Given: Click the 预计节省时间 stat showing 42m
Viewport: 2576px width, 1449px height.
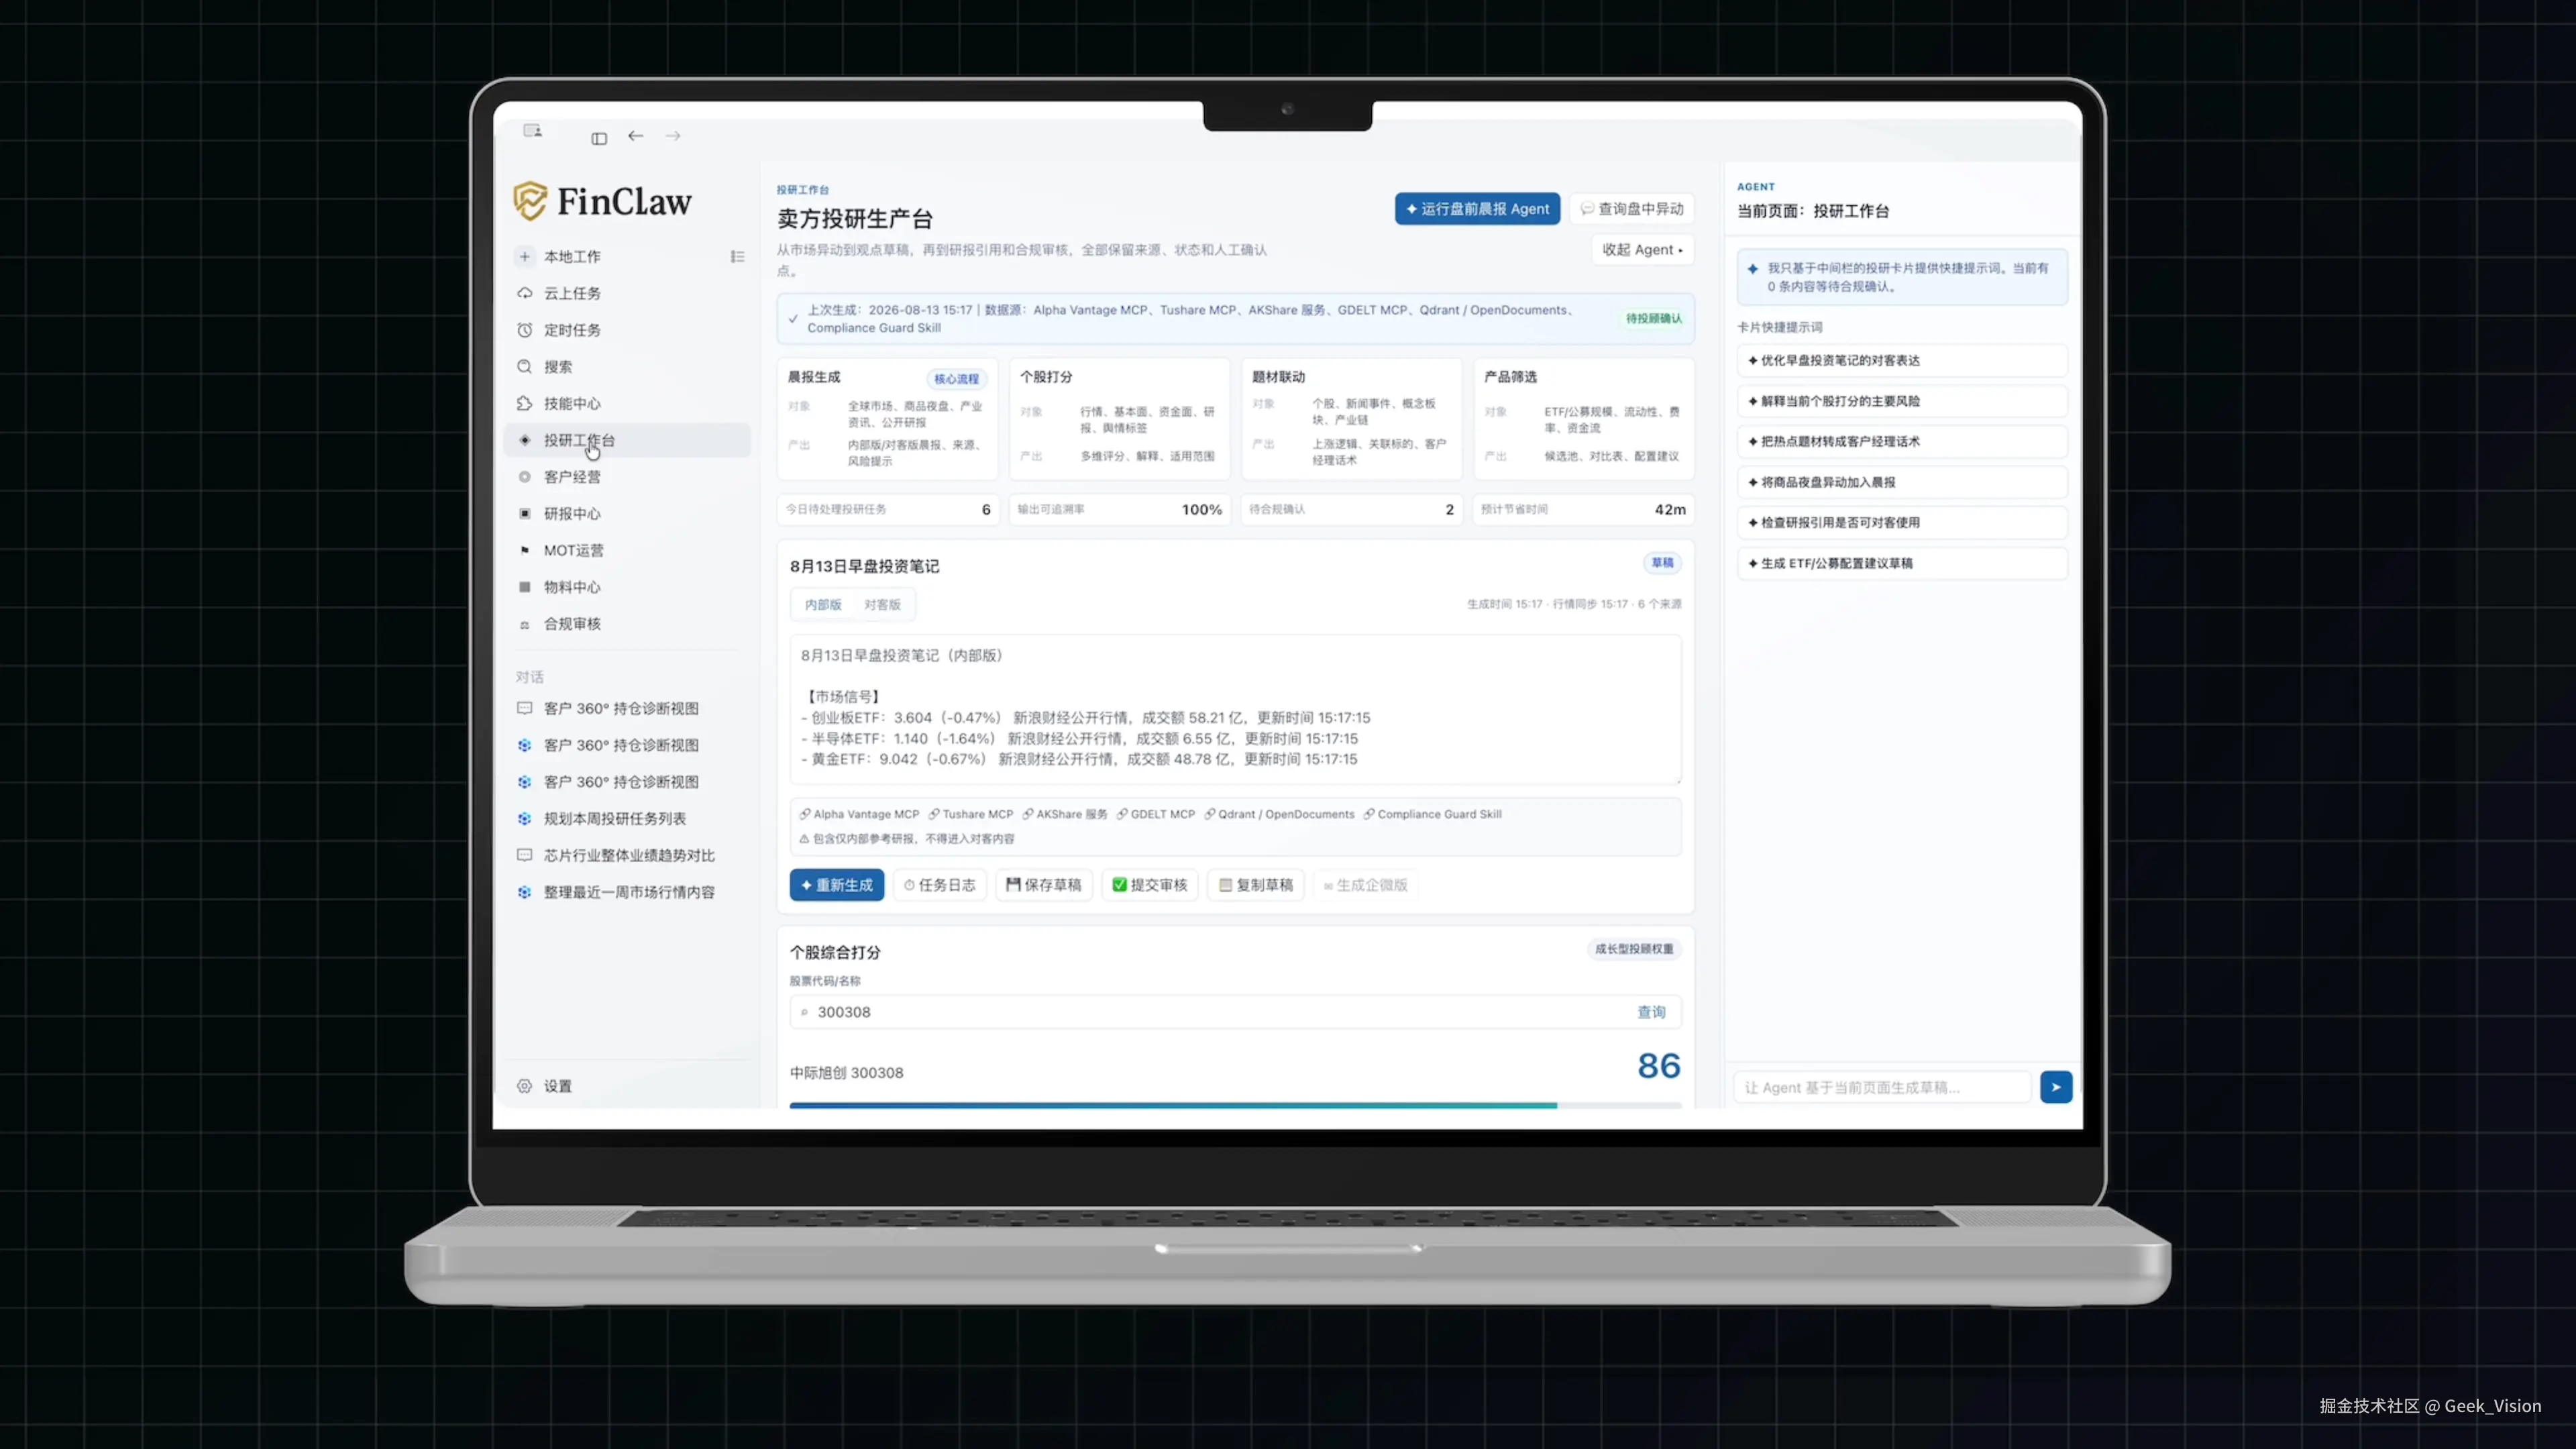Looking at the screenshot, I should 1584,510.
